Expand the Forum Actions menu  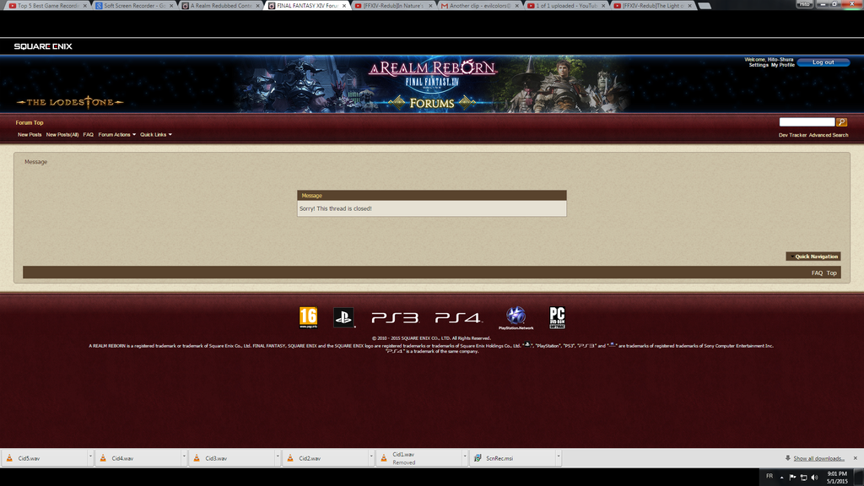(116, 134)
